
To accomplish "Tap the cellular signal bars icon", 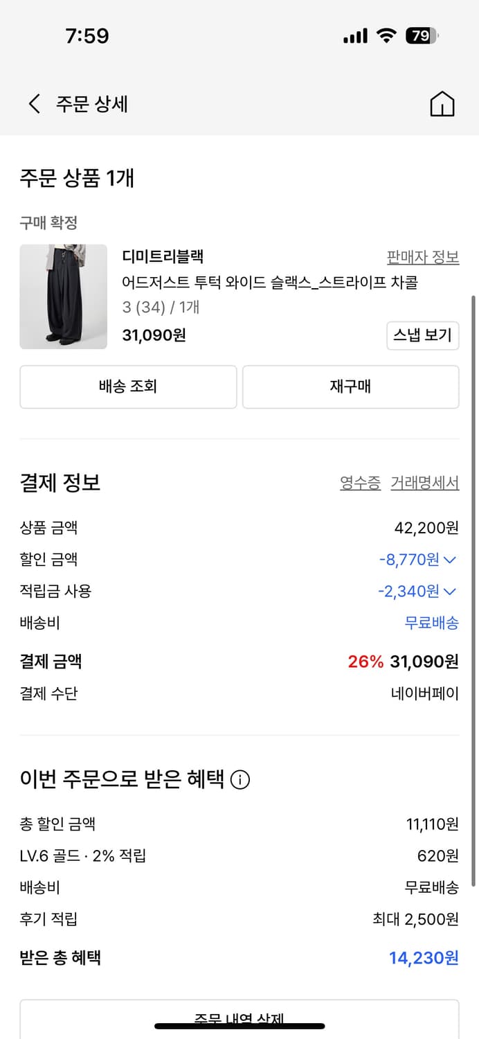I will [x=355, y=35].
